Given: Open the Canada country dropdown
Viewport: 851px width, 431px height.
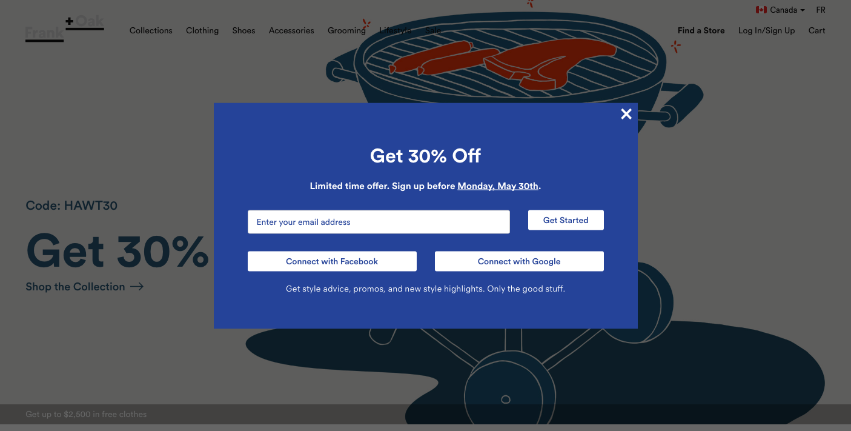Looking at the screenshot, I should pos(780,10).
